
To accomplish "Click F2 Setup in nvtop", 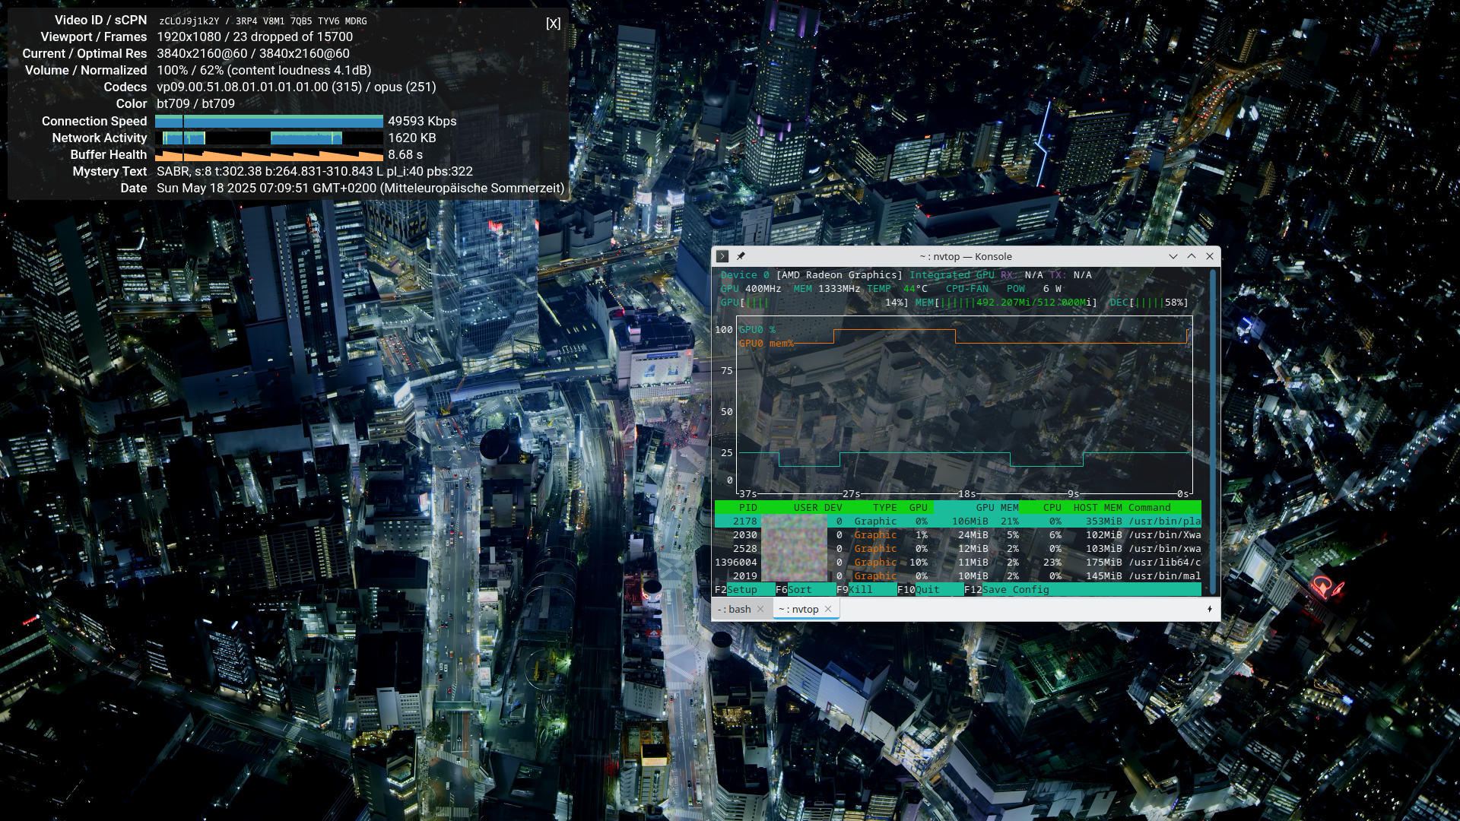I will click(x=736, y=590).
